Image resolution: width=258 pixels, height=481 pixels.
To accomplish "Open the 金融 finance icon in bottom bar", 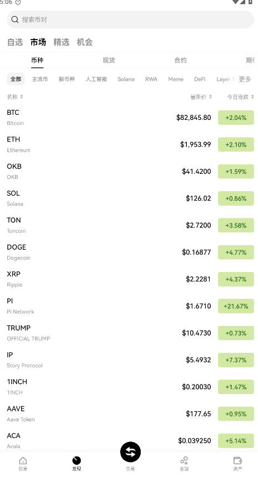I will pyautogui.click(x=184, y=460).
